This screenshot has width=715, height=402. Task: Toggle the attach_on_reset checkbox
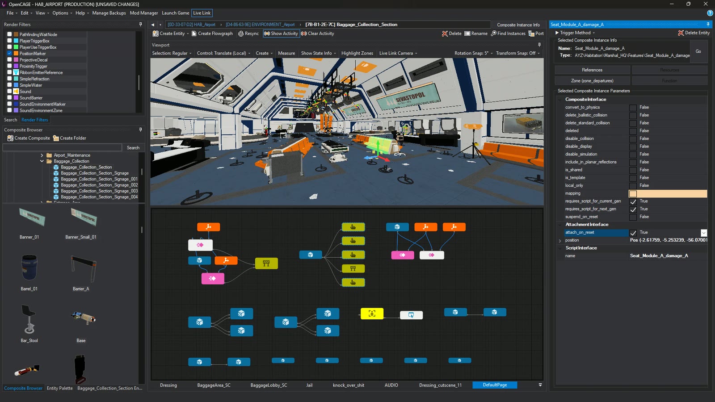[x=633, y=233]
